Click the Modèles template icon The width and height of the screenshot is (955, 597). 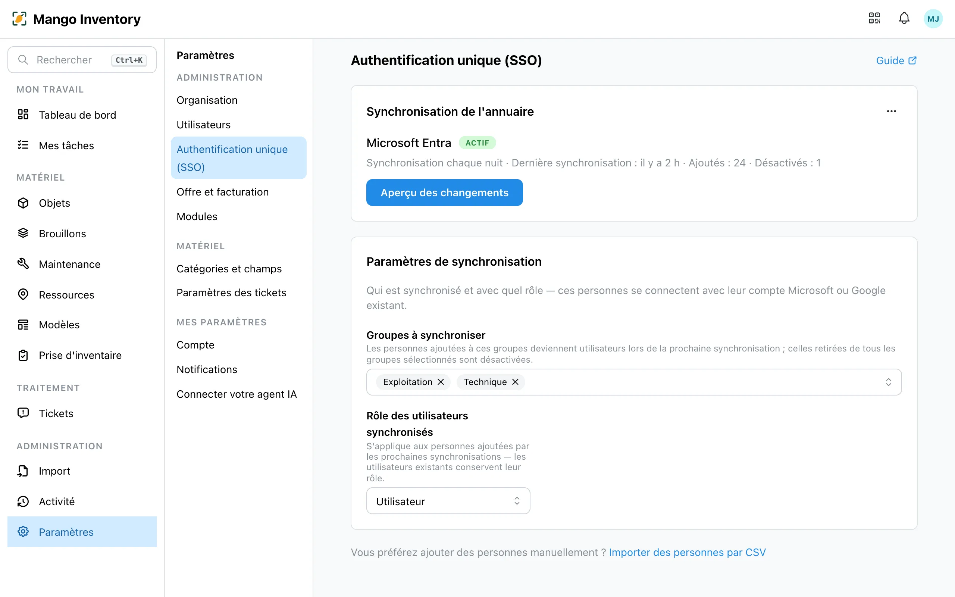point(23,325)
